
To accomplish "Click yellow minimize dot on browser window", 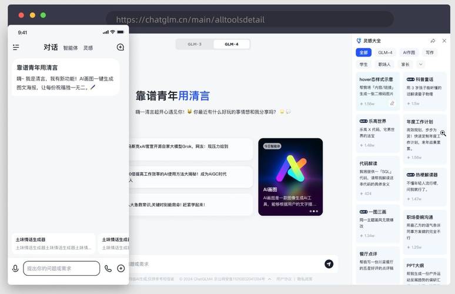I will [x=32, y=15].
